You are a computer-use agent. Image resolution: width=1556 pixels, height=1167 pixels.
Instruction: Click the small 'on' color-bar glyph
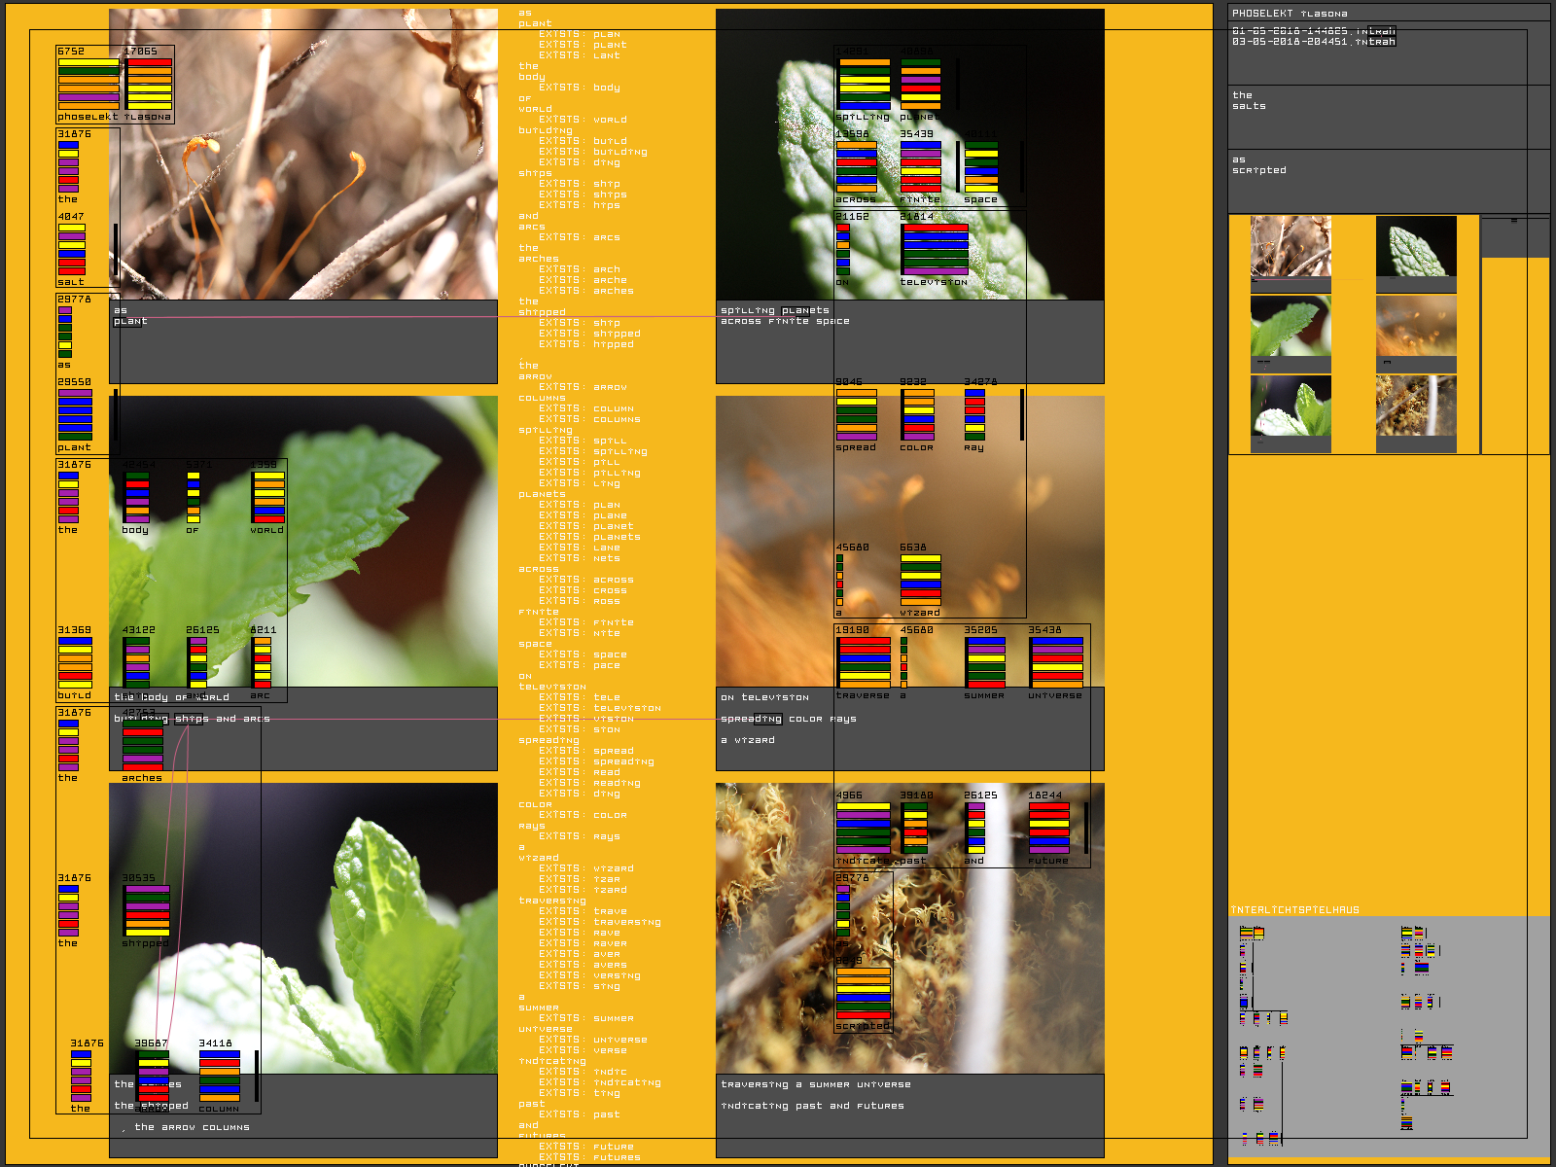(x=843, y=250)
